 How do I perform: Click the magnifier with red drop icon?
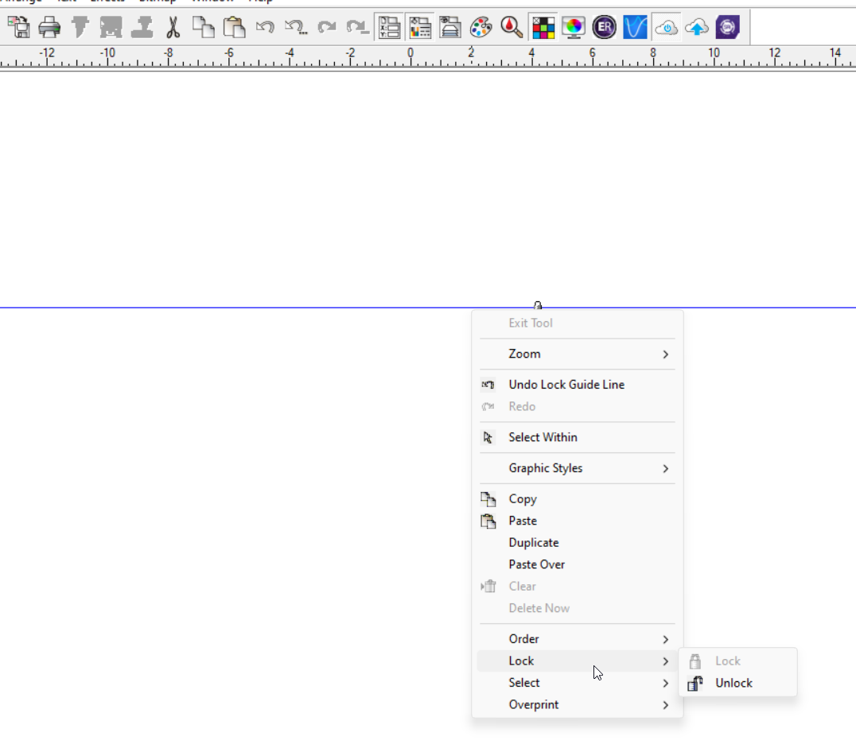512,27
